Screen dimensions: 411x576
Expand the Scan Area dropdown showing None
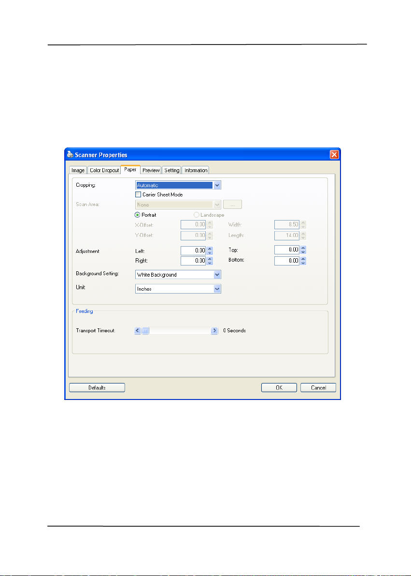(178, 205)
